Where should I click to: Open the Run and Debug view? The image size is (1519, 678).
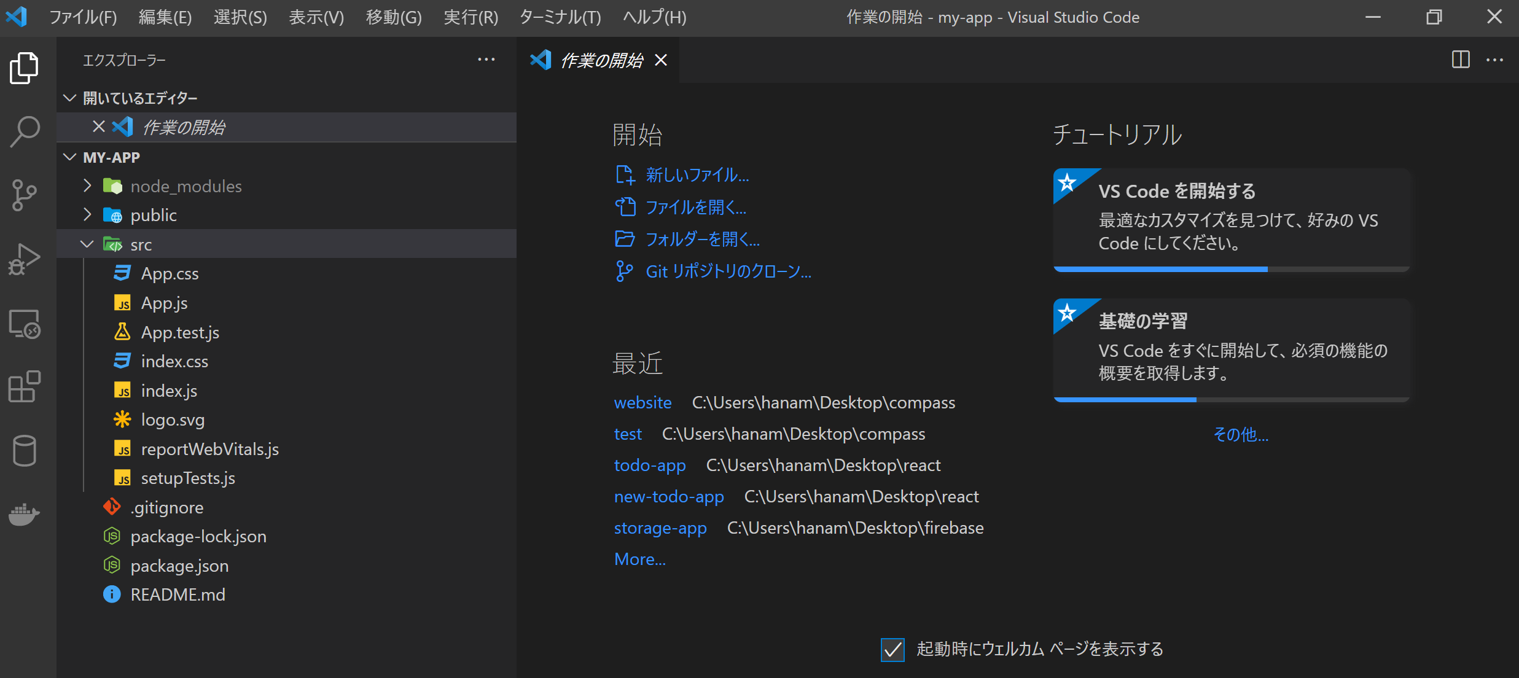click(25, 259)
